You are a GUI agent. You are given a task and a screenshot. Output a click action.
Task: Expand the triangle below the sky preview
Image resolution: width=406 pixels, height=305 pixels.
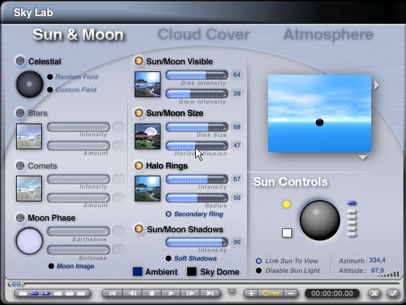click(x=363, y=158)
